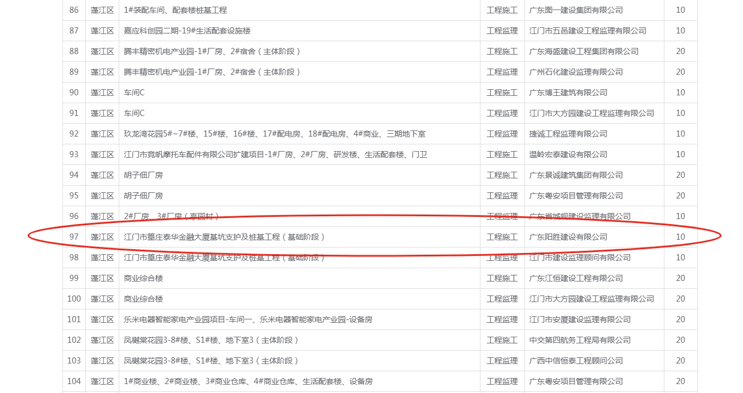Select company 广东图一建设集团有限公司
This screenshot has height=393, width=743.
tap(576, 10)
